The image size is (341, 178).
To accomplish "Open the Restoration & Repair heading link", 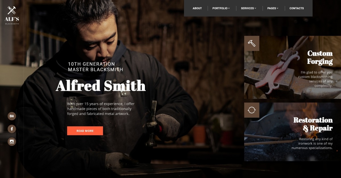I will click(x=313, y=124).
